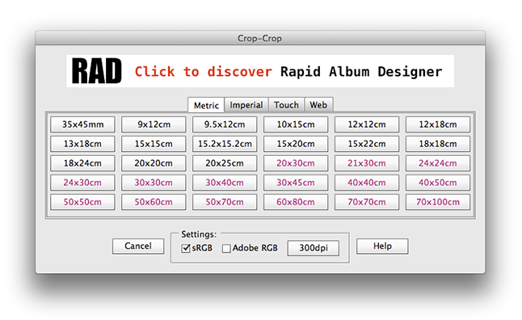
Task: Switch to the Imperial tab
Action: [x=246, y=105]
